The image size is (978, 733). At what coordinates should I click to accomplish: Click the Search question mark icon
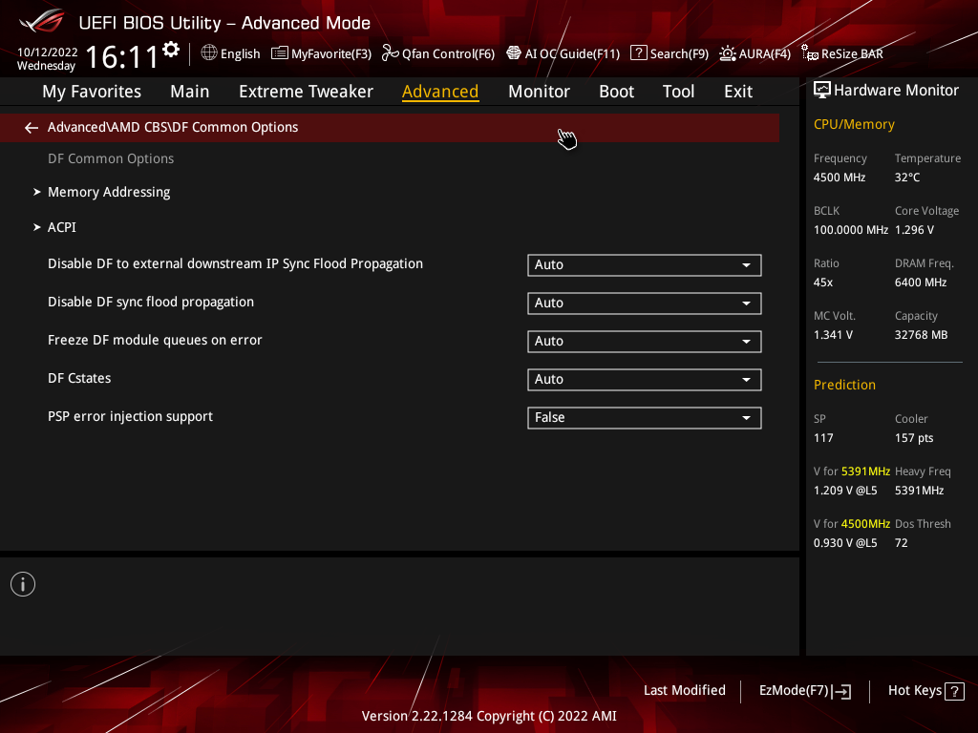coord(638,53)
